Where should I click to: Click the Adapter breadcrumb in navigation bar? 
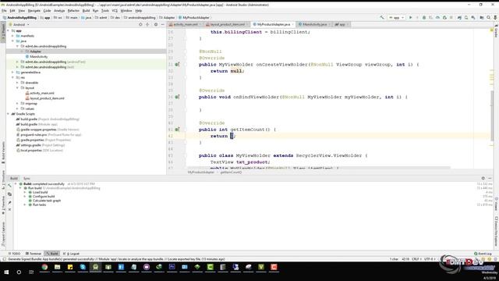167,18
